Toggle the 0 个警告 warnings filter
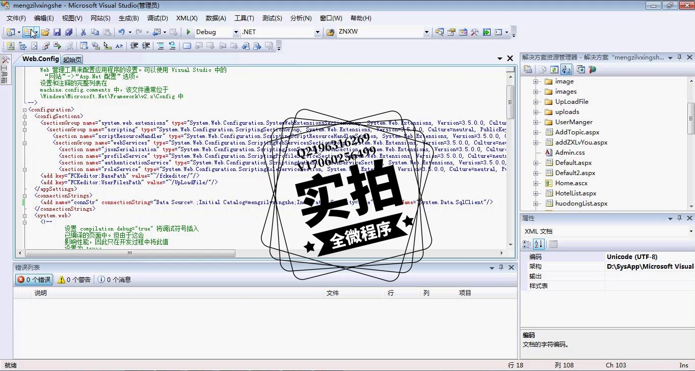Viewport: 695px width, 371px height. (x=74, y=279)
